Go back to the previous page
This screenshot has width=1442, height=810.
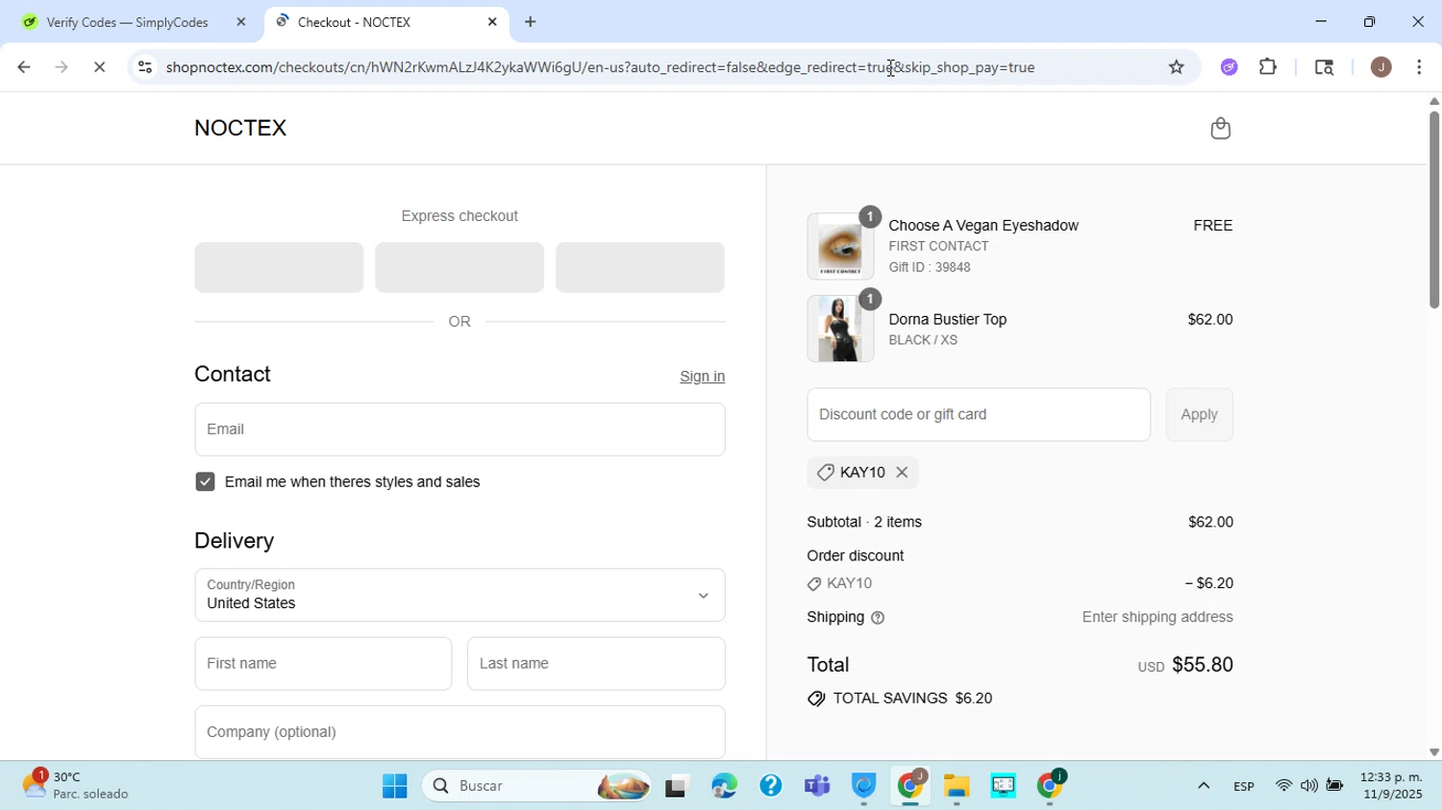tap(23, 67)
